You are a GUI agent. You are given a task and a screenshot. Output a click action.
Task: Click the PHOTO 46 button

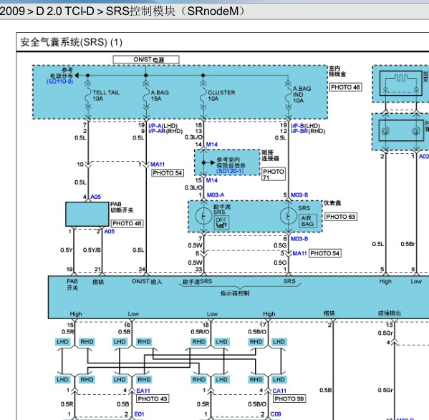345,87
